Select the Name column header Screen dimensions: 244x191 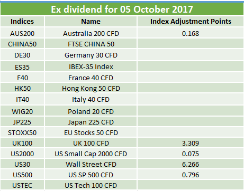pos(91,22)
